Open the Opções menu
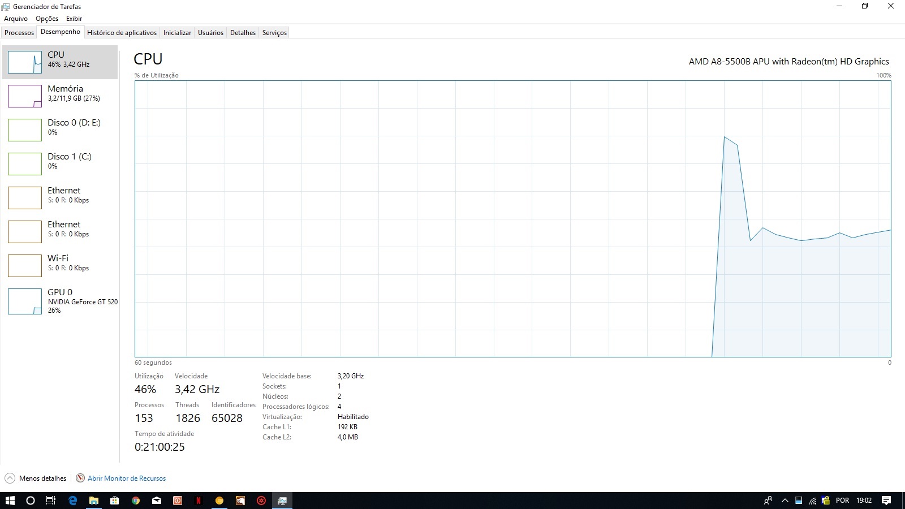Viewport: 905px width, 509px height. 47,19
